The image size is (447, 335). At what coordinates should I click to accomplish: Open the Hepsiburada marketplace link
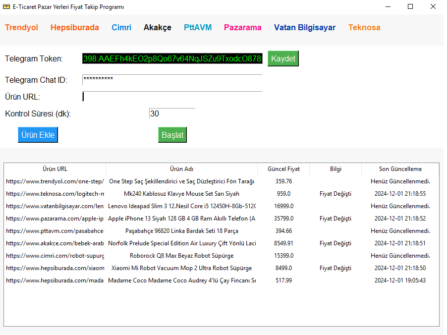(75, 27)
